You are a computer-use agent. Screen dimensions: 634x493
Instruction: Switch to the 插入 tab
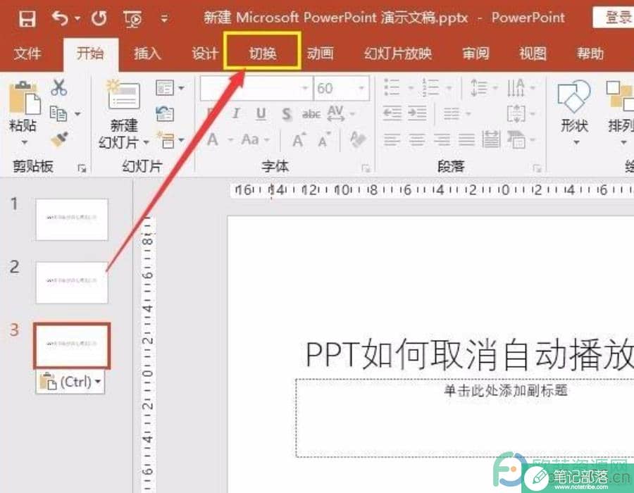[x=147, y=54]
